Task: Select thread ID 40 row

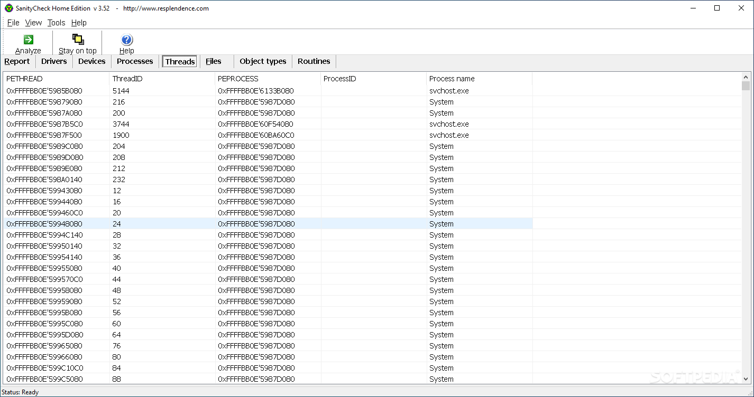Action: click(268, 268)
